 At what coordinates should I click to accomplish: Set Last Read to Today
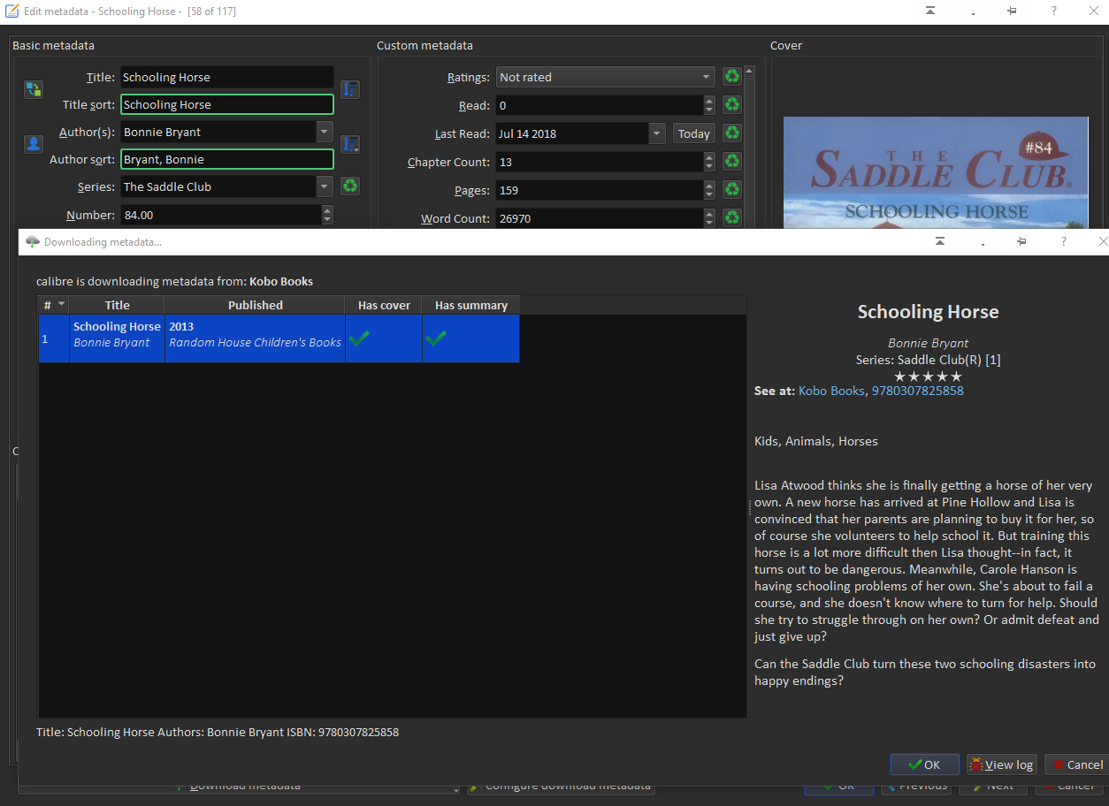point(694,133)
